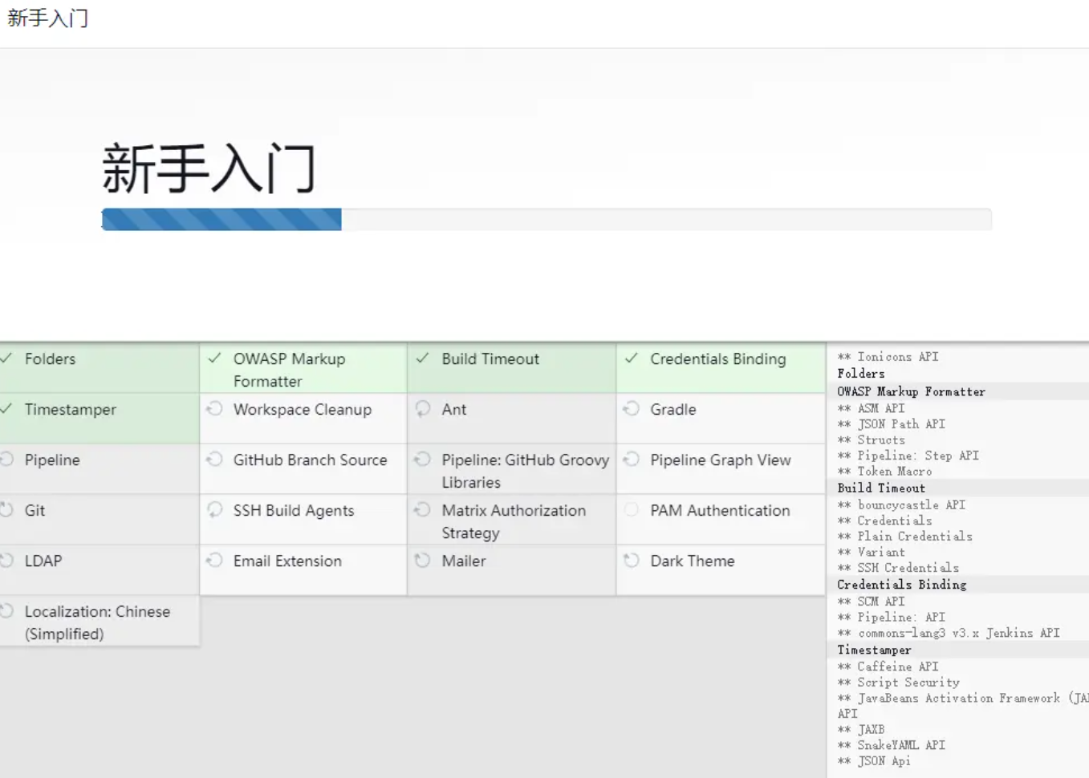Click the pending spinner icon next to Mailer
The height and width of the screenshot is (778, 1089).
coord(422,561)
